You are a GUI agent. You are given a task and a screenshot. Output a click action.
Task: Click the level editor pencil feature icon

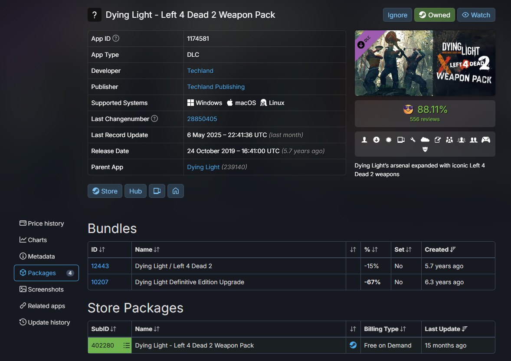pos(437,140)
